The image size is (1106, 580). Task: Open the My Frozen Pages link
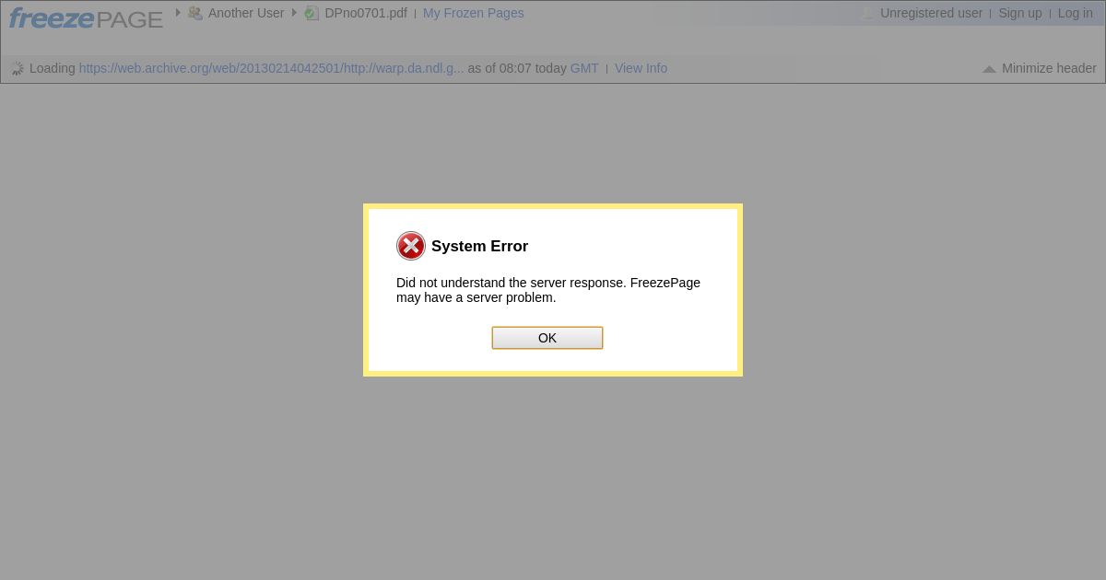coord(473,13)
